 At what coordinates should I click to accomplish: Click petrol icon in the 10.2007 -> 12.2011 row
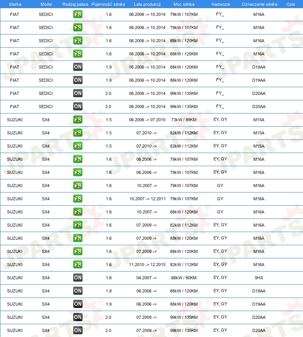77,199
